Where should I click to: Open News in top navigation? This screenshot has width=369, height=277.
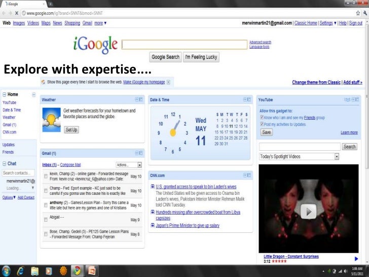pyautogui.click(x=57, y=23)
